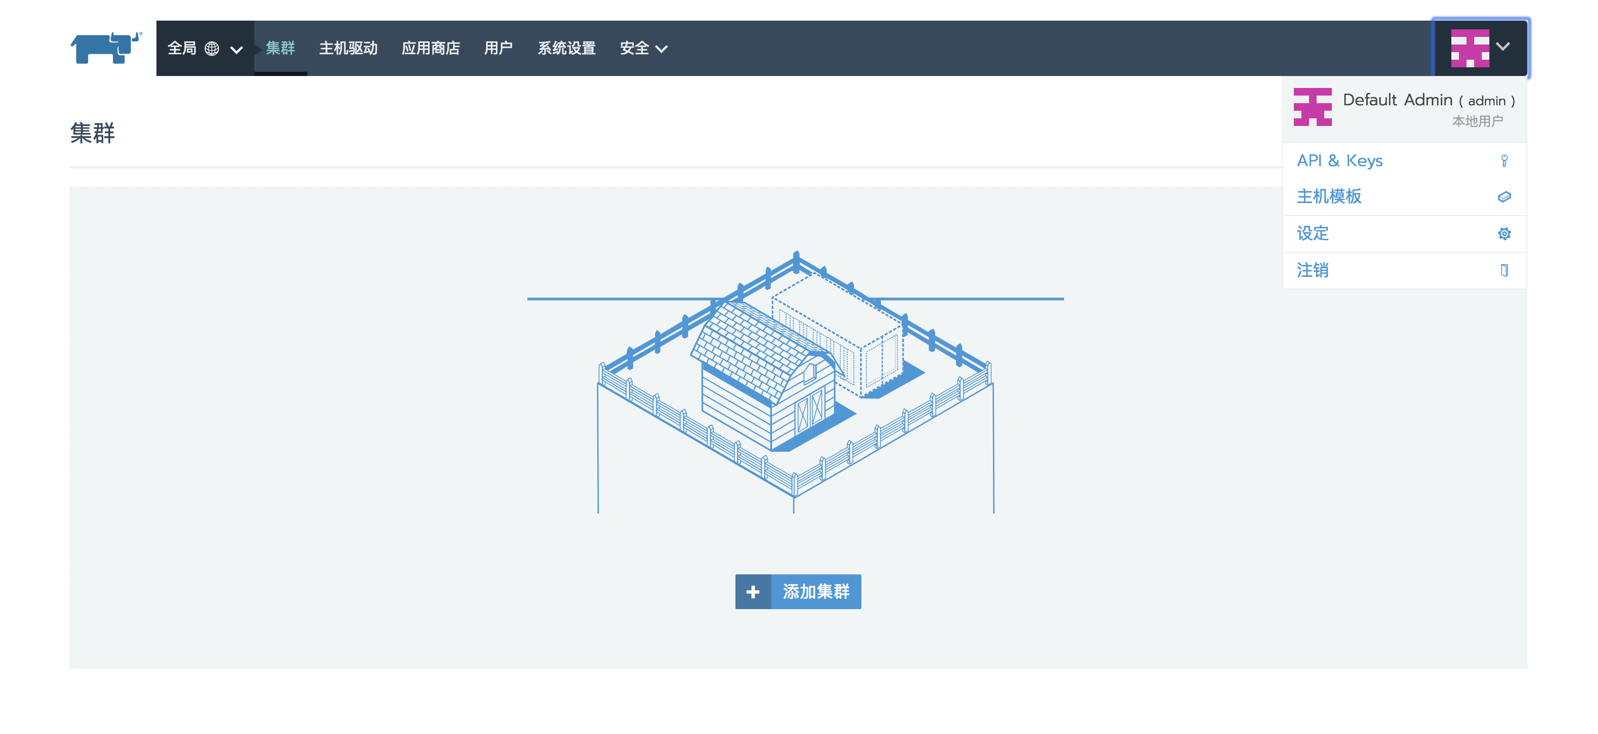Collapse the user menu chevron
Screen dimensions: 1598x734
(1502, 47)
